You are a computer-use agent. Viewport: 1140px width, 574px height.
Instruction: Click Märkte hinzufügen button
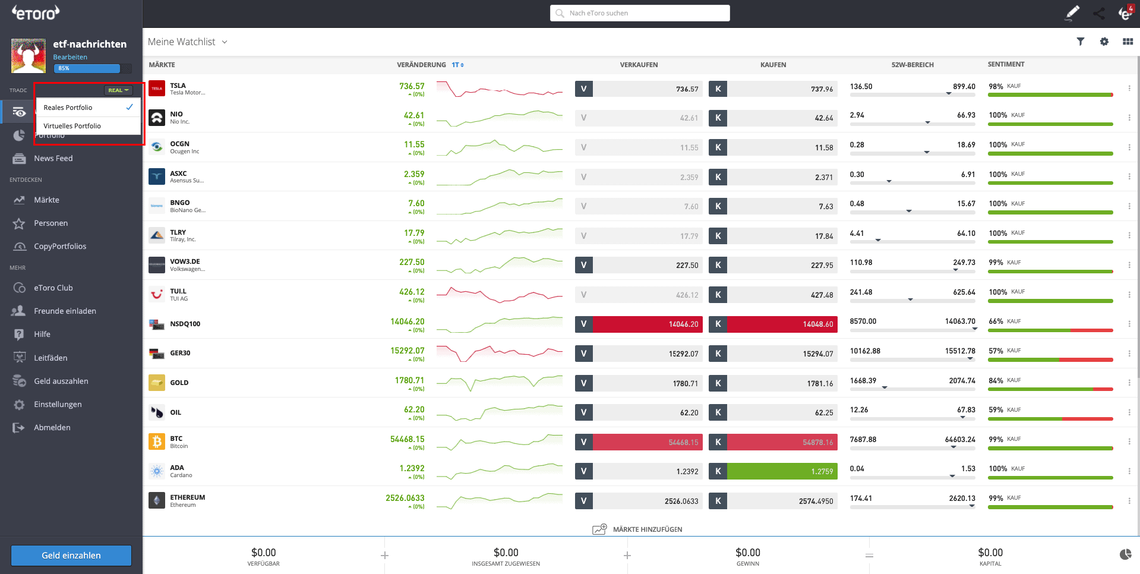pyautogui.click(x=637, y=529)
